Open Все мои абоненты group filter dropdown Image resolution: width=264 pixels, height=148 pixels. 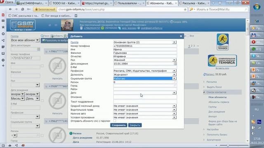[25, 40]
